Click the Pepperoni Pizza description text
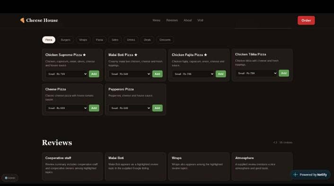The width and height of the screenshot is (334, 186). pos(131,96)
